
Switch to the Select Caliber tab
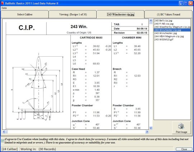[25, 14]
